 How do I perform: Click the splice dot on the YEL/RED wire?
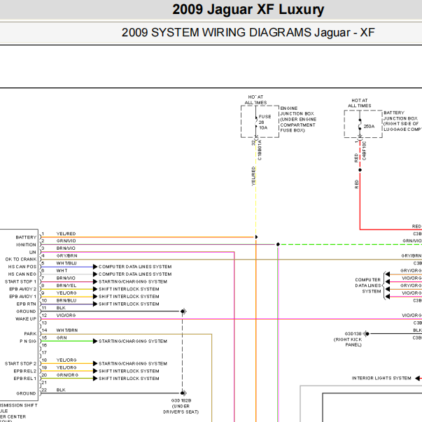pyautogui.click(x=256, y=237)
